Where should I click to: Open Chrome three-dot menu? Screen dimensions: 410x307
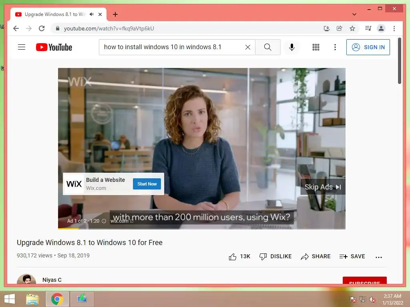click(394, 28)
